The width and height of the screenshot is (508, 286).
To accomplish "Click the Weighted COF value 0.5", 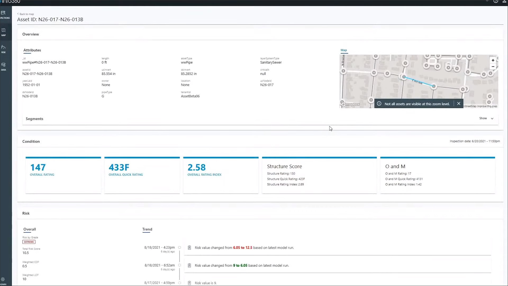I will coord(25,266).
